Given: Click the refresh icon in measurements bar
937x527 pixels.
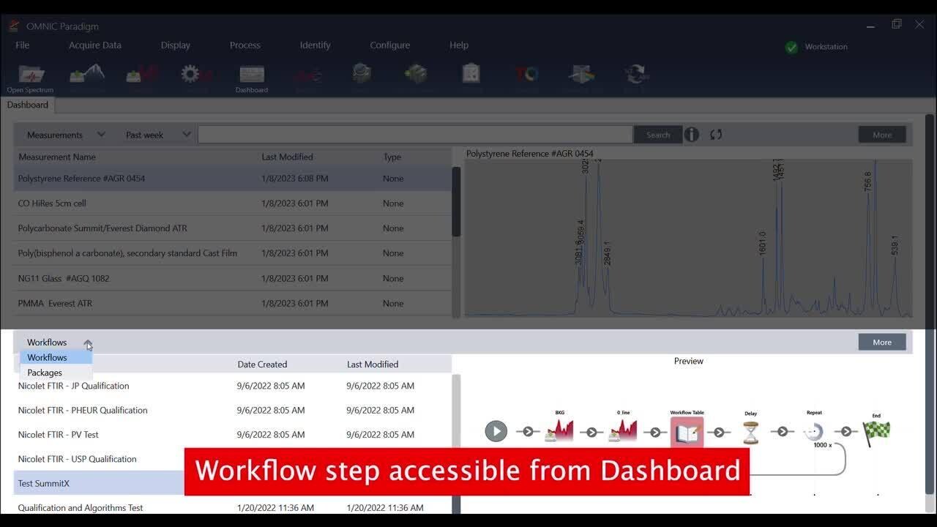Looking at the screenshot, I should (716, 135).
